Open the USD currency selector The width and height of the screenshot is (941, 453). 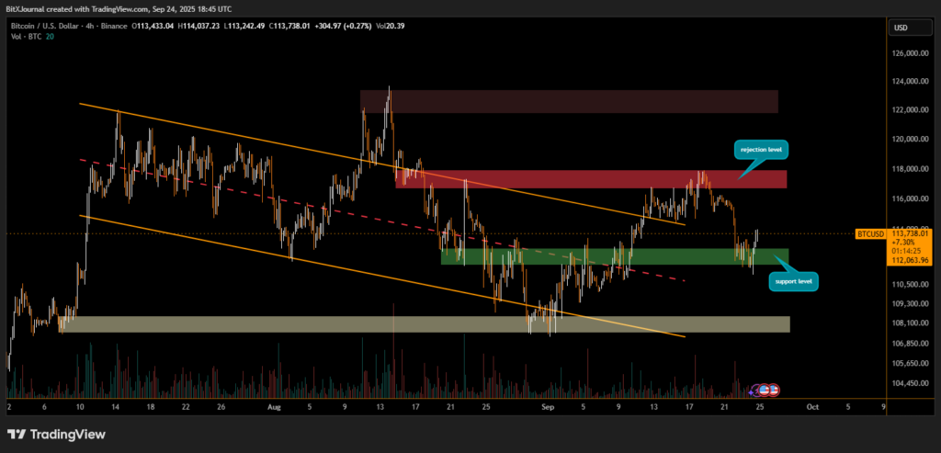[x=901, y=28]
